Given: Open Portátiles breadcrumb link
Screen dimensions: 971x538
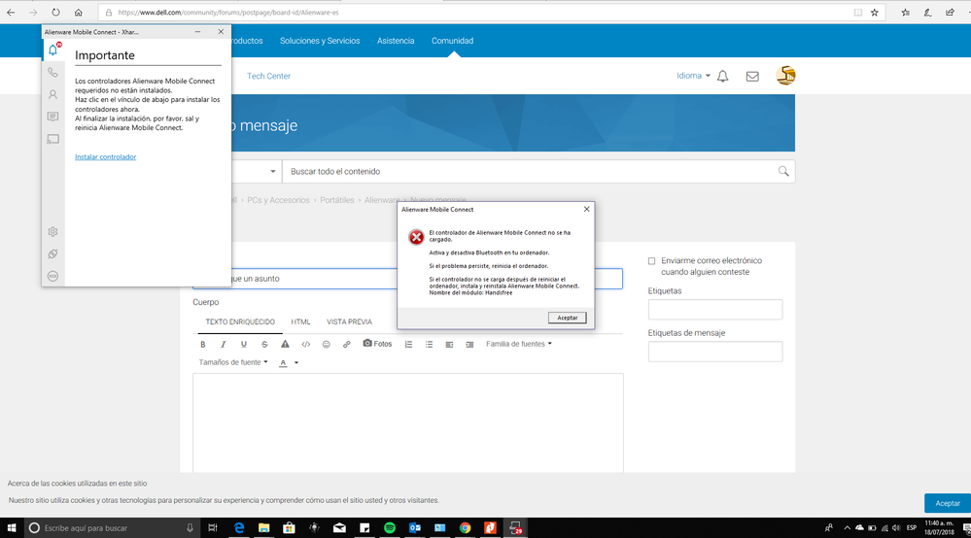Looking at the screenshot, I should 337,200.
